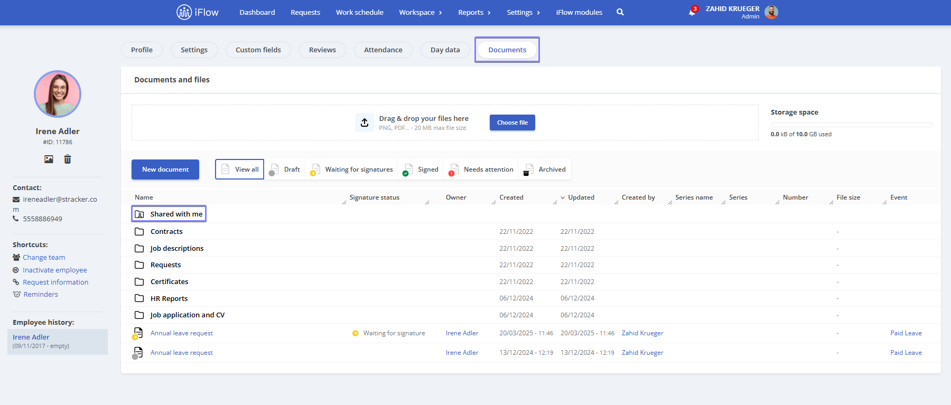Open the Shared with me folder
Screen dimensions: 951x405
(169, 214)
